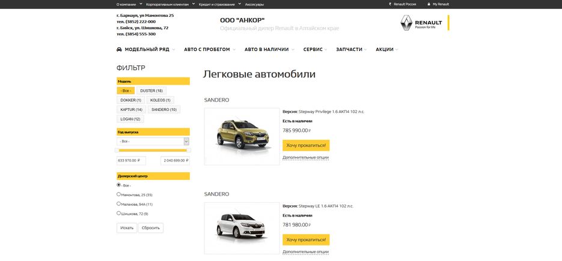Select the Мамонтова, 25 dealer center radio
This screenshot has height=261, width=562.
[x=118, y=194]
